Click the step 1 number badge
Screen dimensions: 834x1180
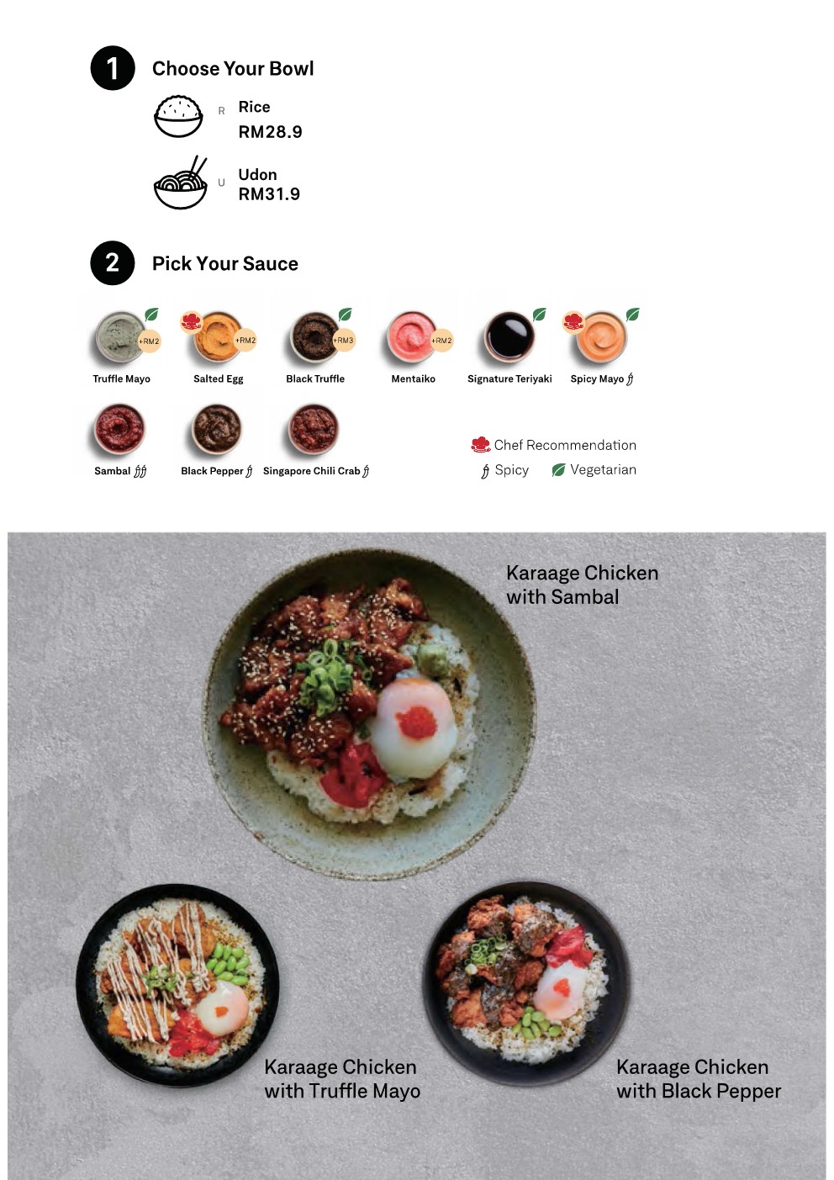point(113,68)
